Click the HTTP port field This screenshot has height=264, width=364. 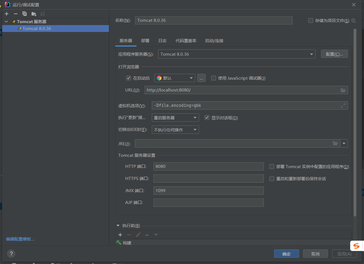click(208, 166)
